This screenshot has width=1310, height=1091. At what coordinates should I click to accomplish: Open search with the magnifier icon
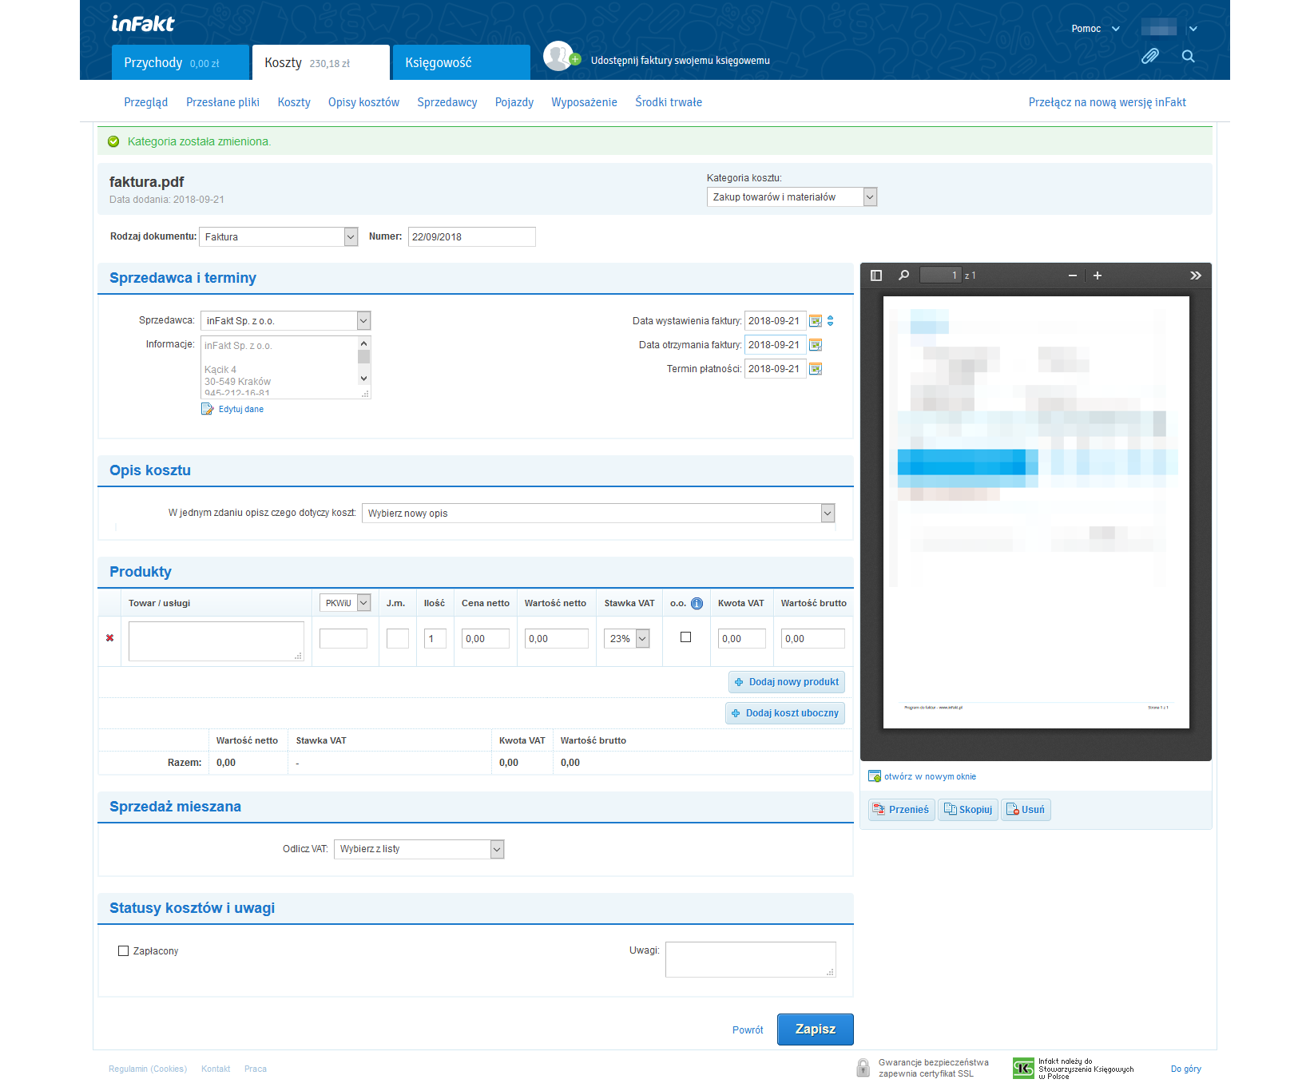pos(1188,56)
